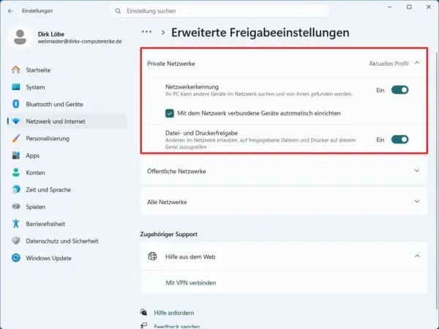Click the Startseite house icon
The height and width of the screenshot is (329, 439).
pos(16,69)
